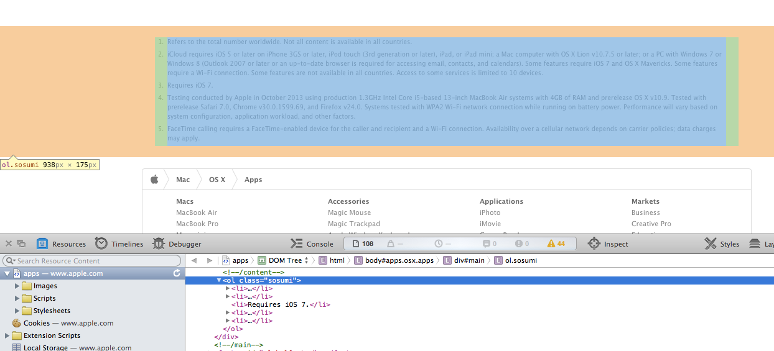Close the Web Inspector with X
Screen dimensions: 774x351
point(8,244)
